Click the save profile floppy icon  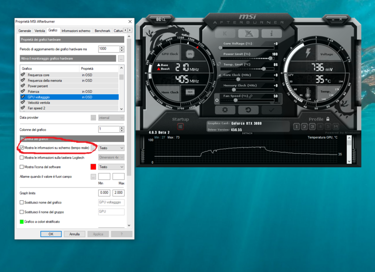(336, 127)
